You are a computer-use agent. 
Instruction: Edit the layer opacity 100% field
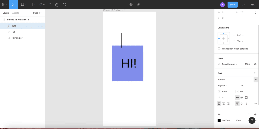248,64
